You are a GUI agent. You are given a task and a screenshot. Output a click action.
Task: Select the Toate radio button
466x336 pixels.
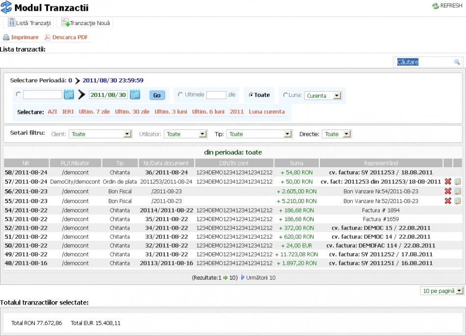pyautogui.click(x=251, y=95)
